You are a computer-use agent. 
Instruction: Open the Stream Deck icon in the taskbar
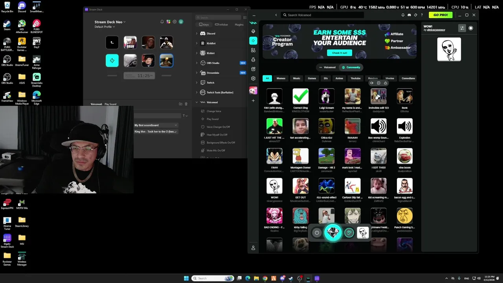[x=317, y=278]
